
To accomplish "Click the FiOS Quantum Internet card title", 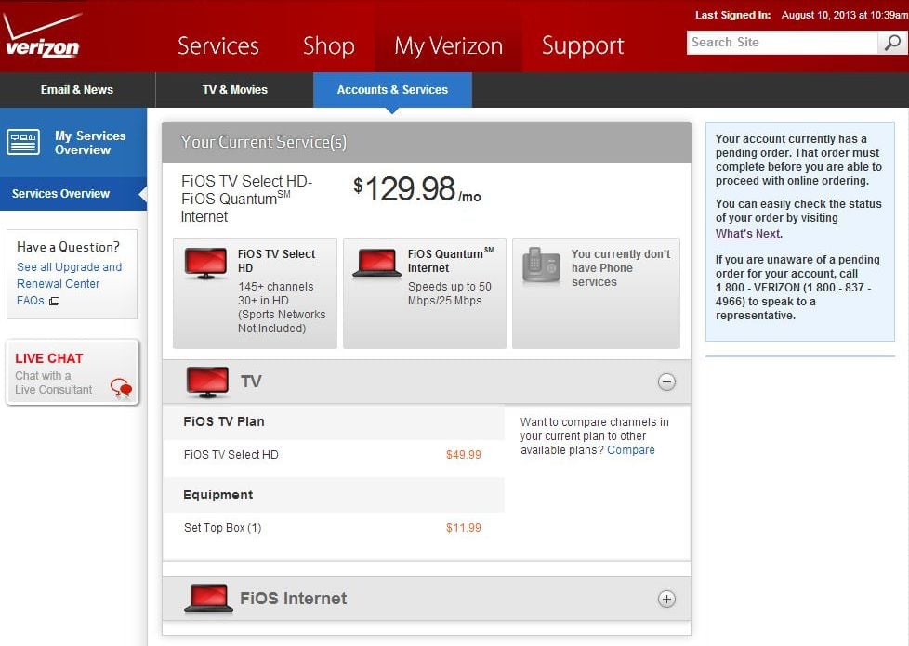I will click(x=451, y=261).
